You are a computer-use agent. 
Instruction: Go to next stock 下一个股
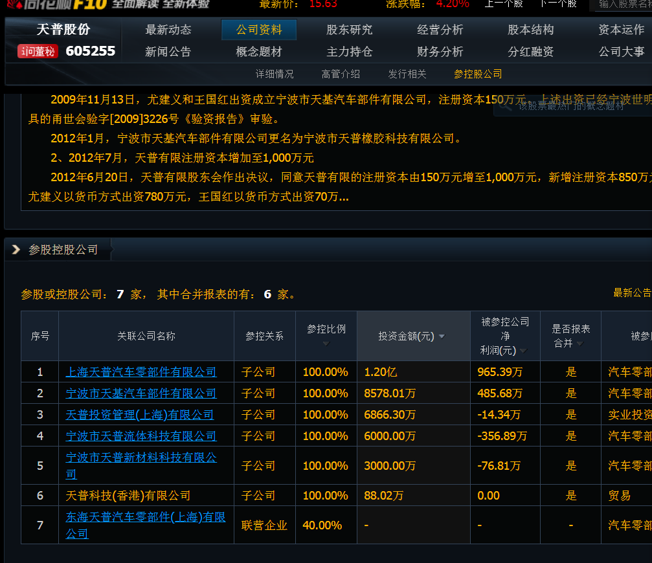557,4
